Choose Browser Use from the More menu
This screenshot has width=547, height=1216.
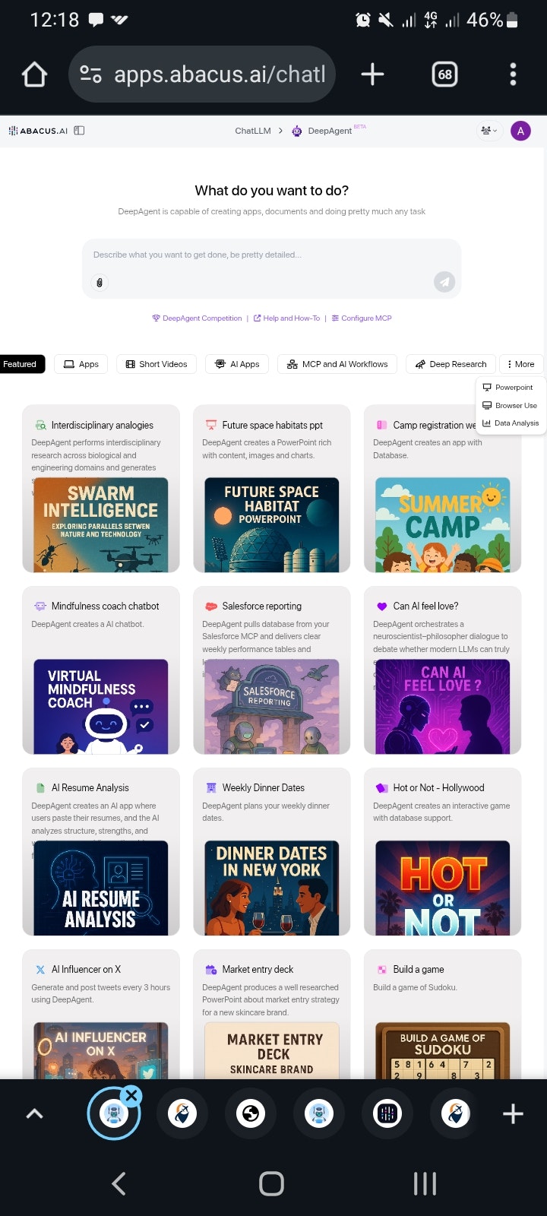point(510,406)
